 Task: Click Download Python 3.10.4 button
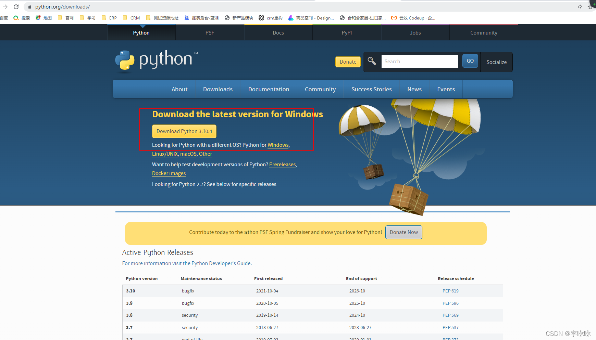(x=184, y=131)
